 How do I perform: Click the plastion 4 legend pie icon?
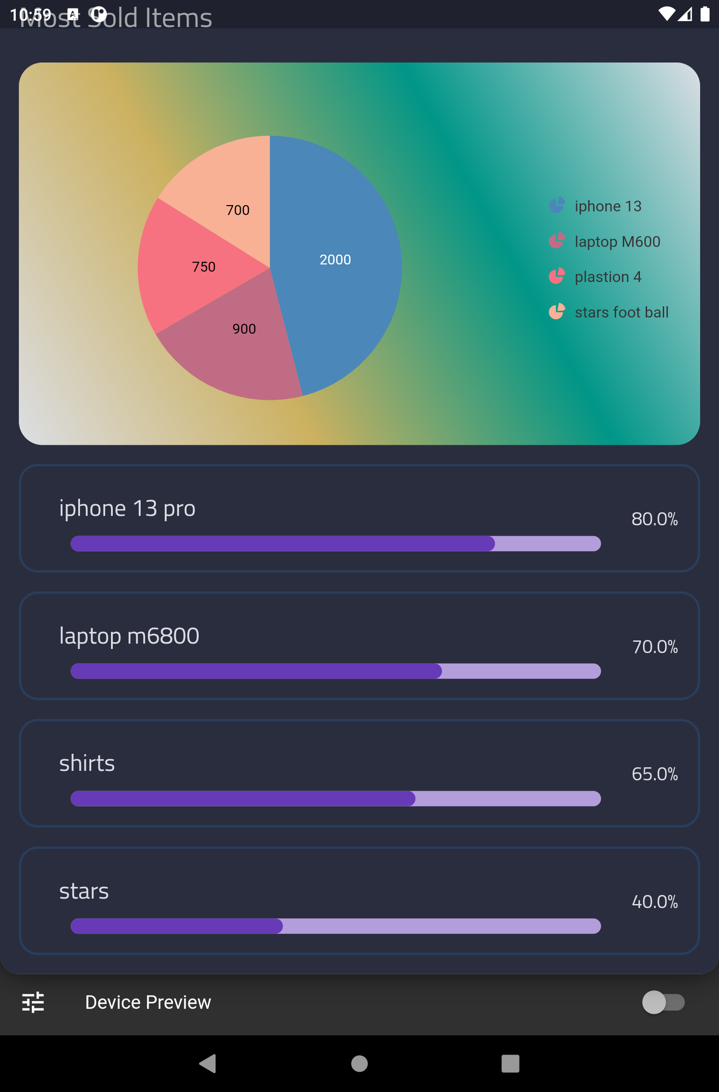[557, 277]
